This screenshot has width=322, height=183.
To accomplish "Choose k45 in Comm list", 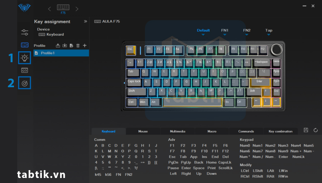I will (98, 174).
